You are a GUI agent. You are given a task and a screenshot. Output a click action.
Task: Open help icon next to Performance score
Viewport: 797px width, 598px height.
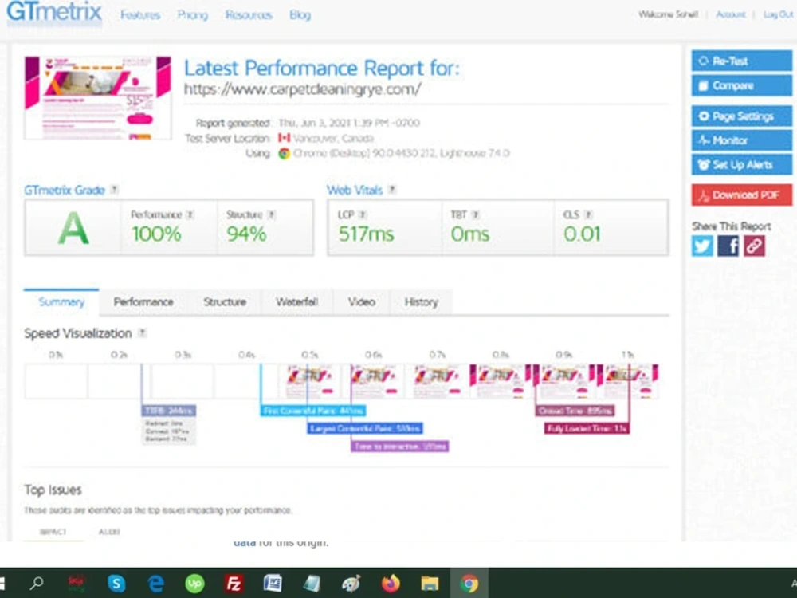tap(190, 214)
